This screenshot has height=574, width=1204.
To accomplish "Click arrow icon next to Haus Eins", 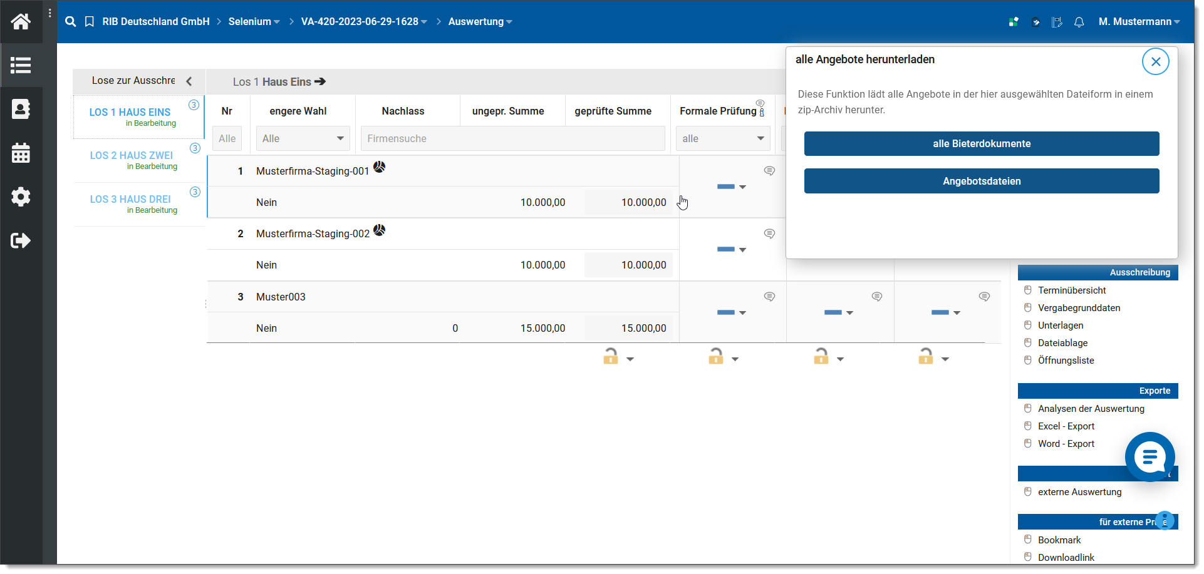I will [320, 81].
